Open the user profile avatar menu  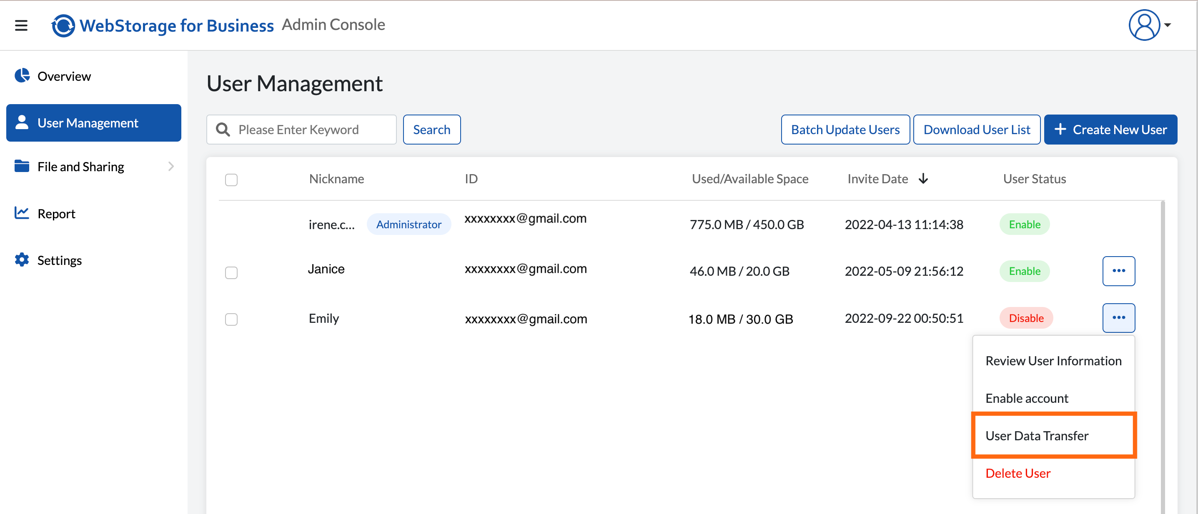[1144, 25]
